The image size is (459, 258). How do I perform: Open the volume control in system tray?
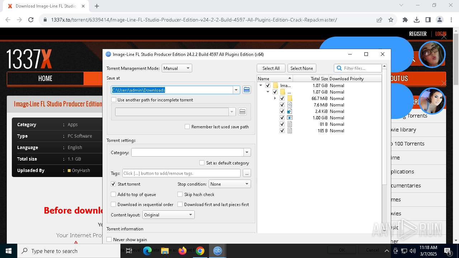pyautogui.click(x=413, y=251)
